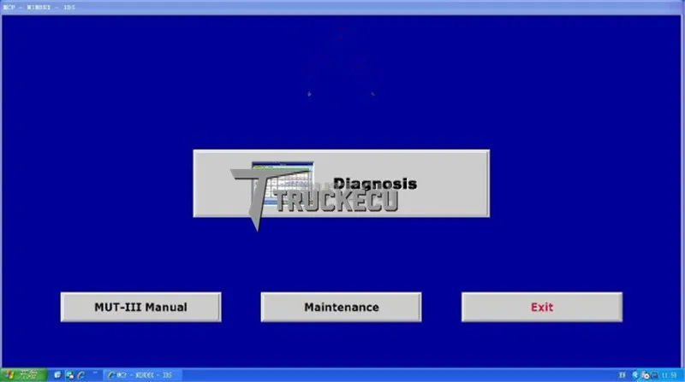Open the Diagnosis button
The height and width of the screenshot is (382, 685).
tap(341, 183)
